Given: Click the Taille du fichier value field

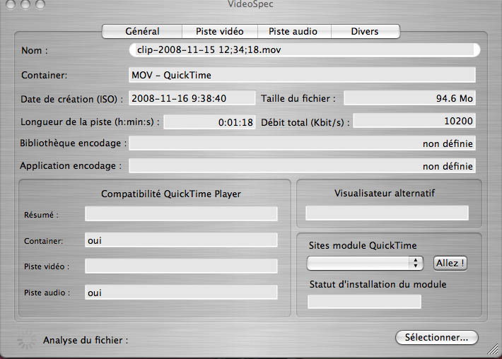Looking at the screenshot, I should (x=410, y=98).
